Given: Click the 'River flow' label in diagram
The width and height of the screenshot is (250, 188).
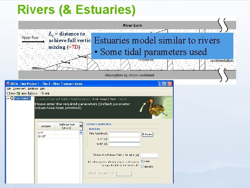Looking at the screenshot, I should [x=30, y=38].
